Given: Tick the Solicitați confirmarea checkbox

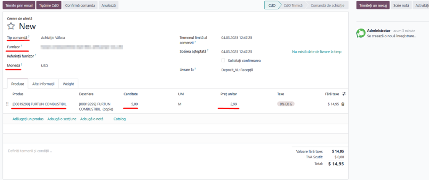Looking at the screenshot, I should [x=223, y=61].
